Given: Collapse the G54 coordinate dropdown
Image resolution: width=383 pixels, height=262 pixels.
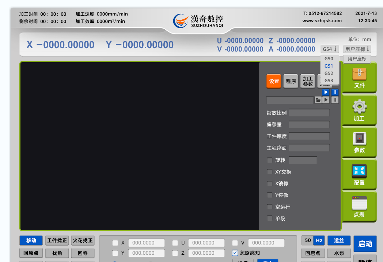Looking at the screenshot, I should coord(330,49).
